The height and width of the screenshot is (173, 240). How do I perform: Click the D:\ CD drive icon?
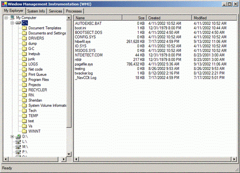(x=18, y=137)
